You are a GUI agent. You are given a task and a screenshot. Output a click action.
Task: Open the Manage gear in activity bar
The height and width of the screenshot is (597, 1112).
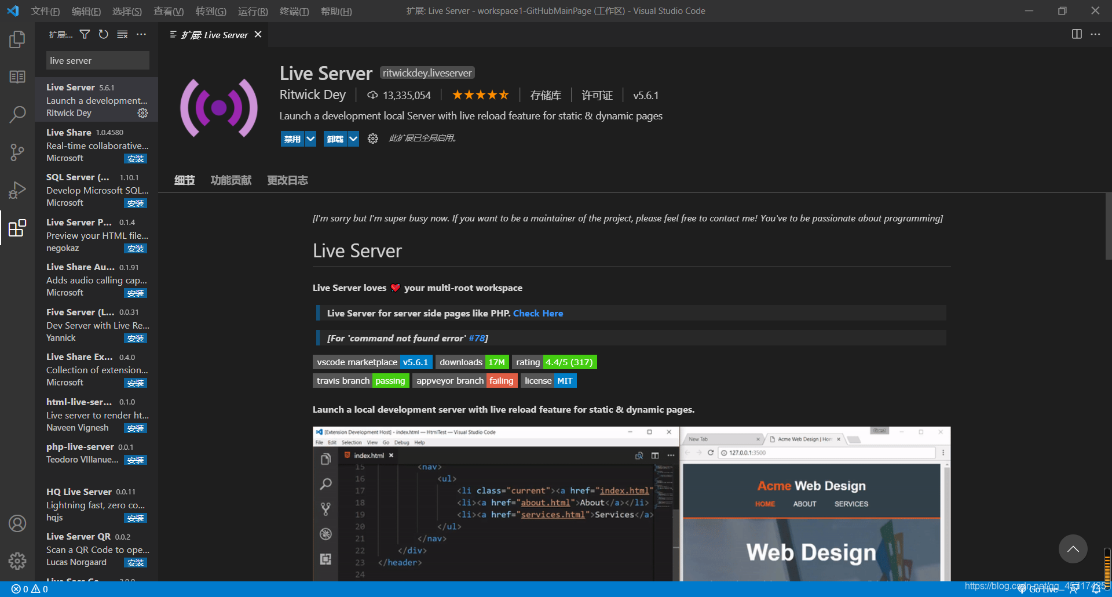[17, 560]
